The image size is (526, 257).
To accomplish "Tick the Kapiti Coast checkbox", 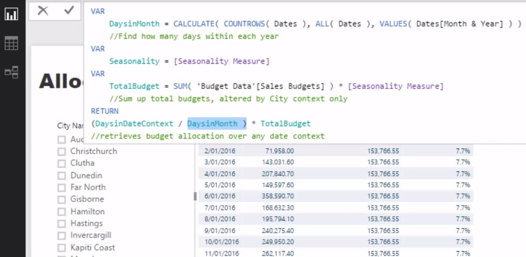I will 62,248.
